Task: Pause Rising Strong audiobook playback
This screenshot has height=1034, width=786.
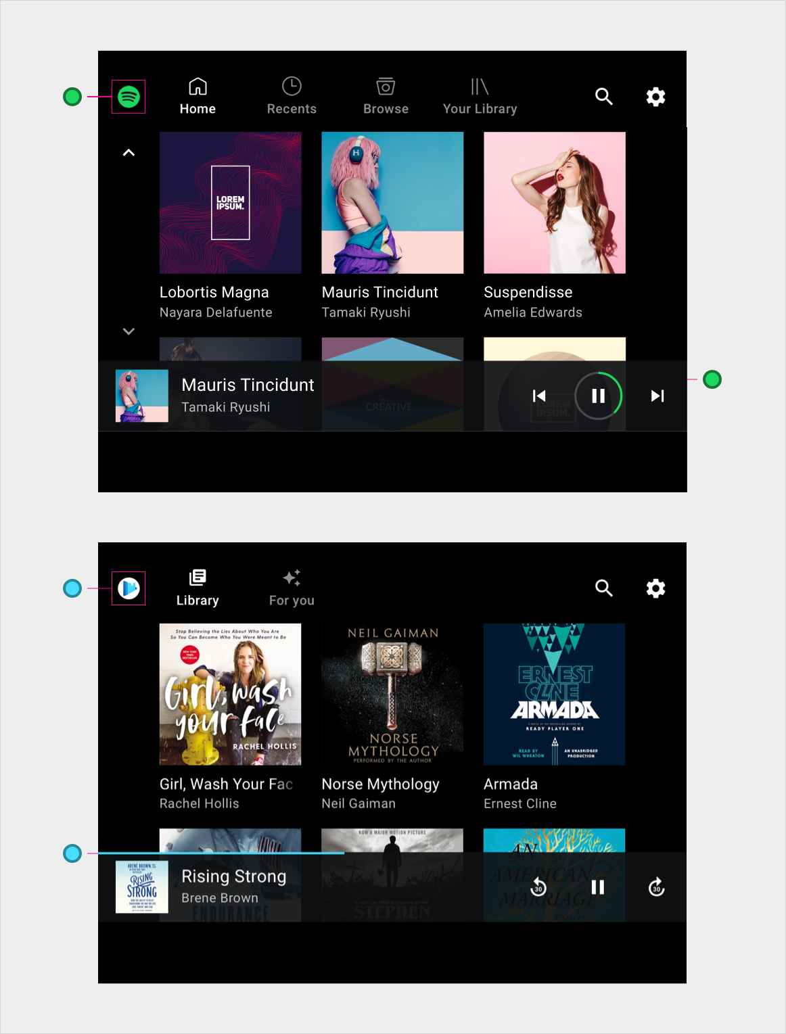Action: [x=598, y=887]
